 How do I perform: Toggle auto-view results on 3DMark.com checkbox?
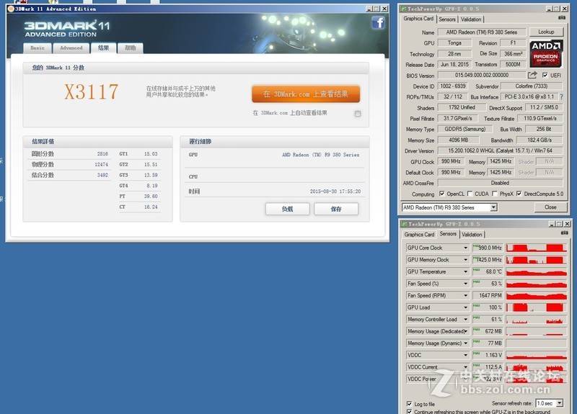tap(357, 114)
